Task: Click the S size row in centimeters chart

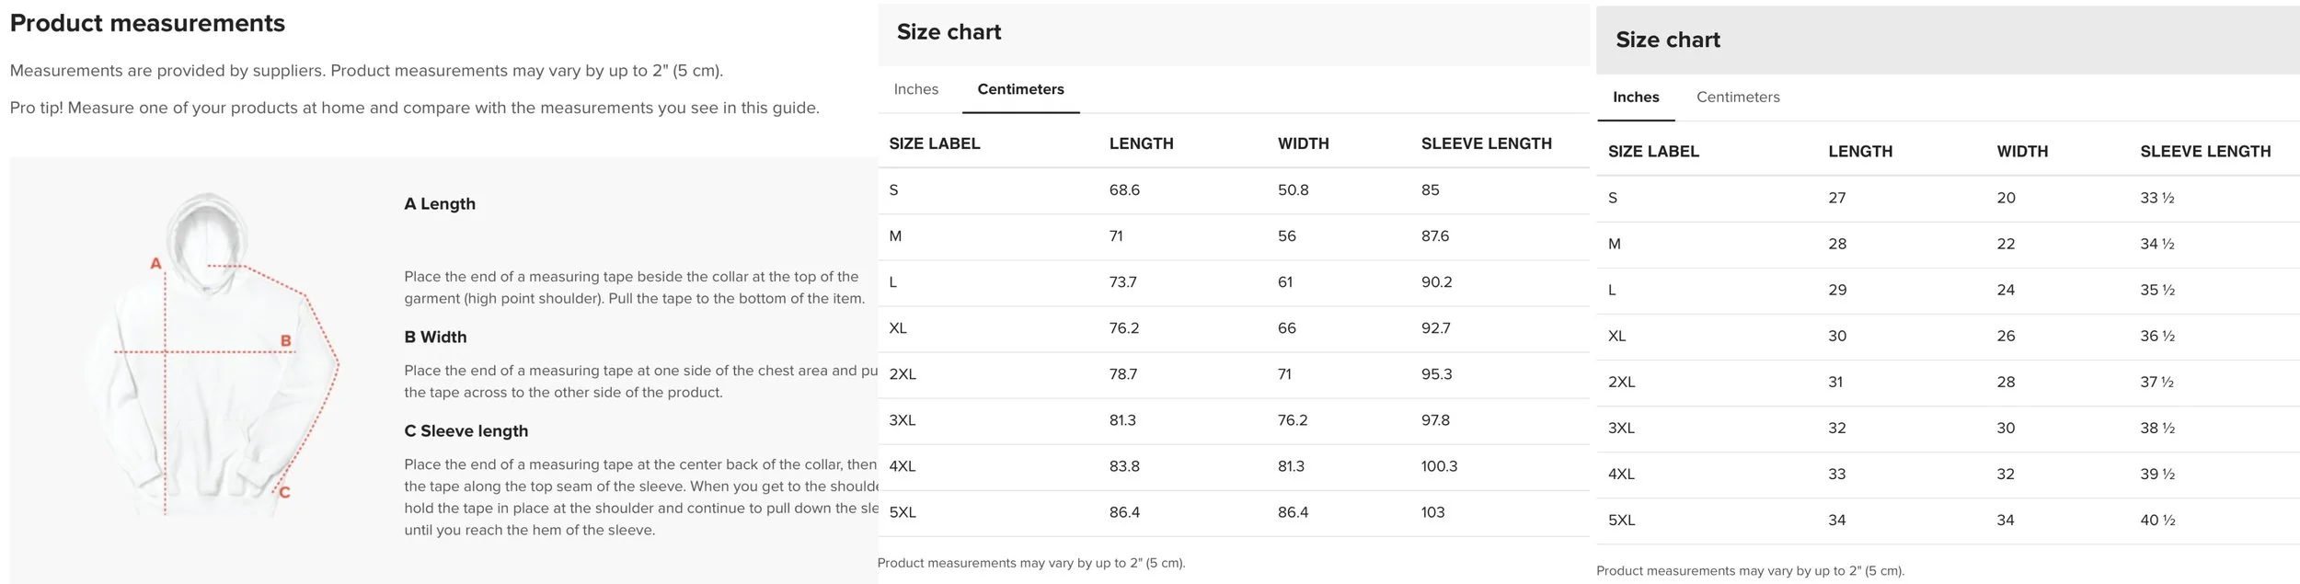Action: (1233, 190)
